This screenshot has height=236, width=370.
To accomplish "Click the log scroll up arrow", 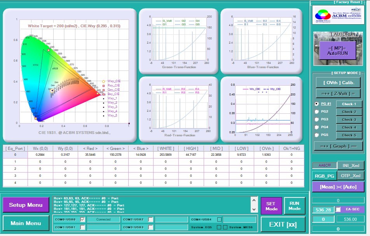I will tap(254, 200).
